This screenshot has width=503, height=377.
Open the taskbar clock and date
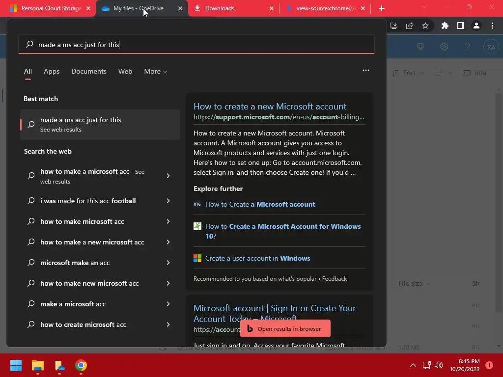pos(465,365)
